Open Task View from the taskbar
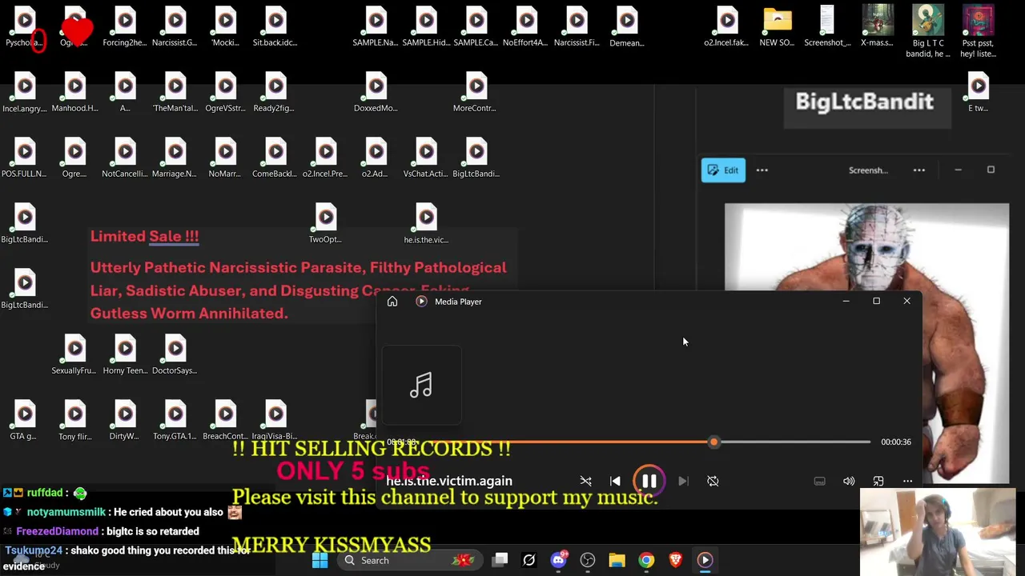The height and width of the screenshot is (576, 1025). 500,560
